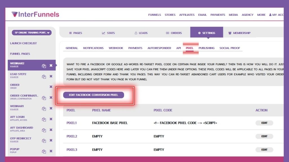Open the AGENCY menu
289x162 pixels.
click(x=248, y=15)
